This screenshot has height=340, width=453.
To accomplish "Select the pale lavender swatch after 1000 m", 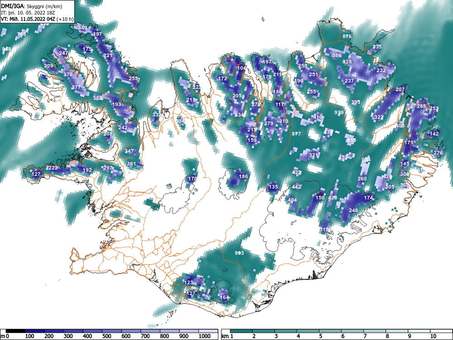I will [x=208, y=331].
